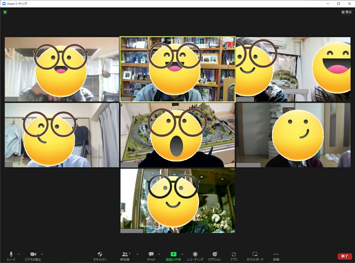The height and width of the screenshot is (263, 355).
Task: Open the チャット chat panel
Action: point(151,256)
